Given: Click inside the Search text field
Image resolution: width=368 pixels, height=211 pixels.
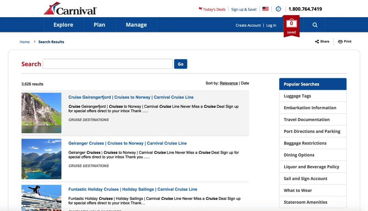Looking at the screenshot, I should (x=108, y=64).
